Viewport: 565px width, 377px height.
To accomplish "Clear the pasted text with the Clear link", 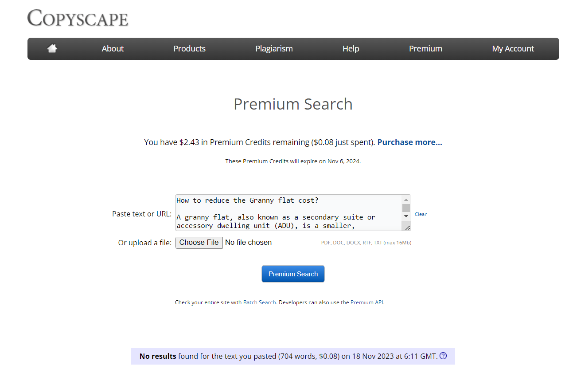I will pos(421,214).
